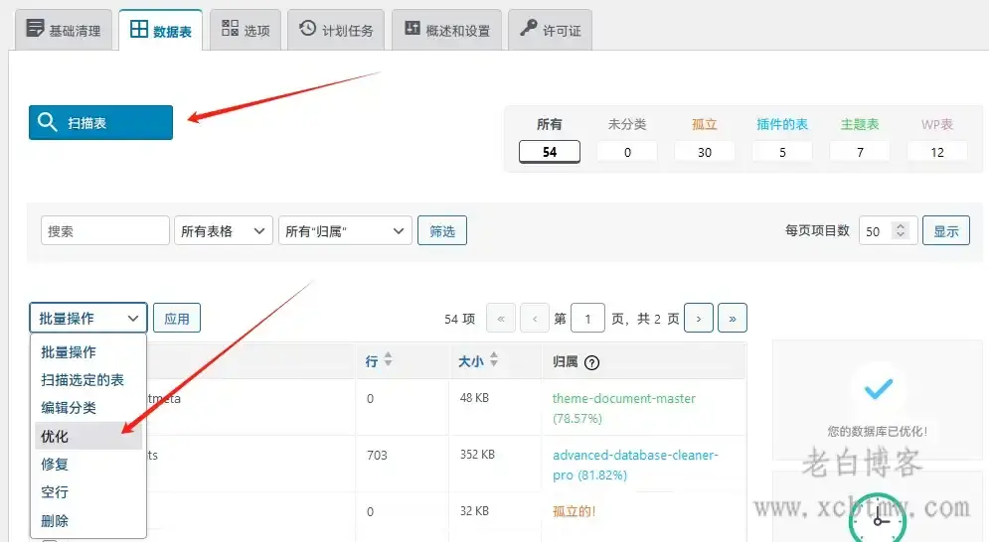Click the key icon on the 许可证 tab
Image resolution: width=989 pixels, height=542 pixels.
click(x=528, y=28)
